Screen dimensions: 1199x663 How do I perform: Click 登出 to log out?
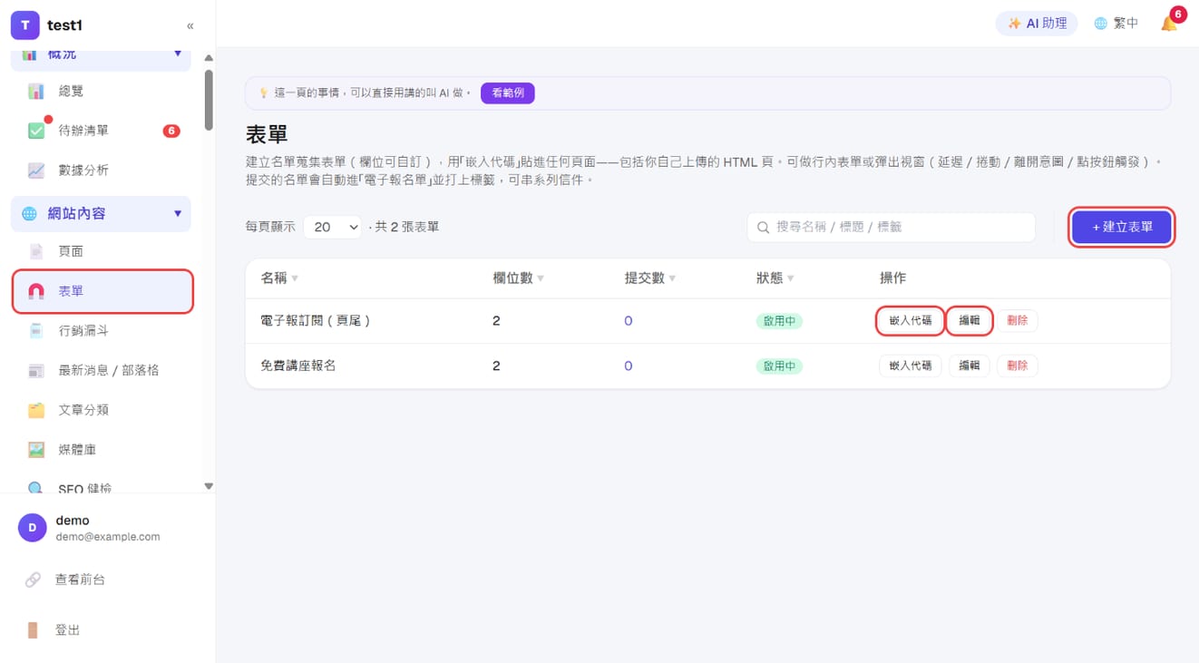[68, 629]
